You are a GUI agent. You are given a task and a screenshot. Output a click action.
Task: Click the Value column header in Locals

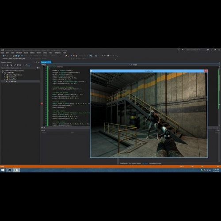[73, 133]
